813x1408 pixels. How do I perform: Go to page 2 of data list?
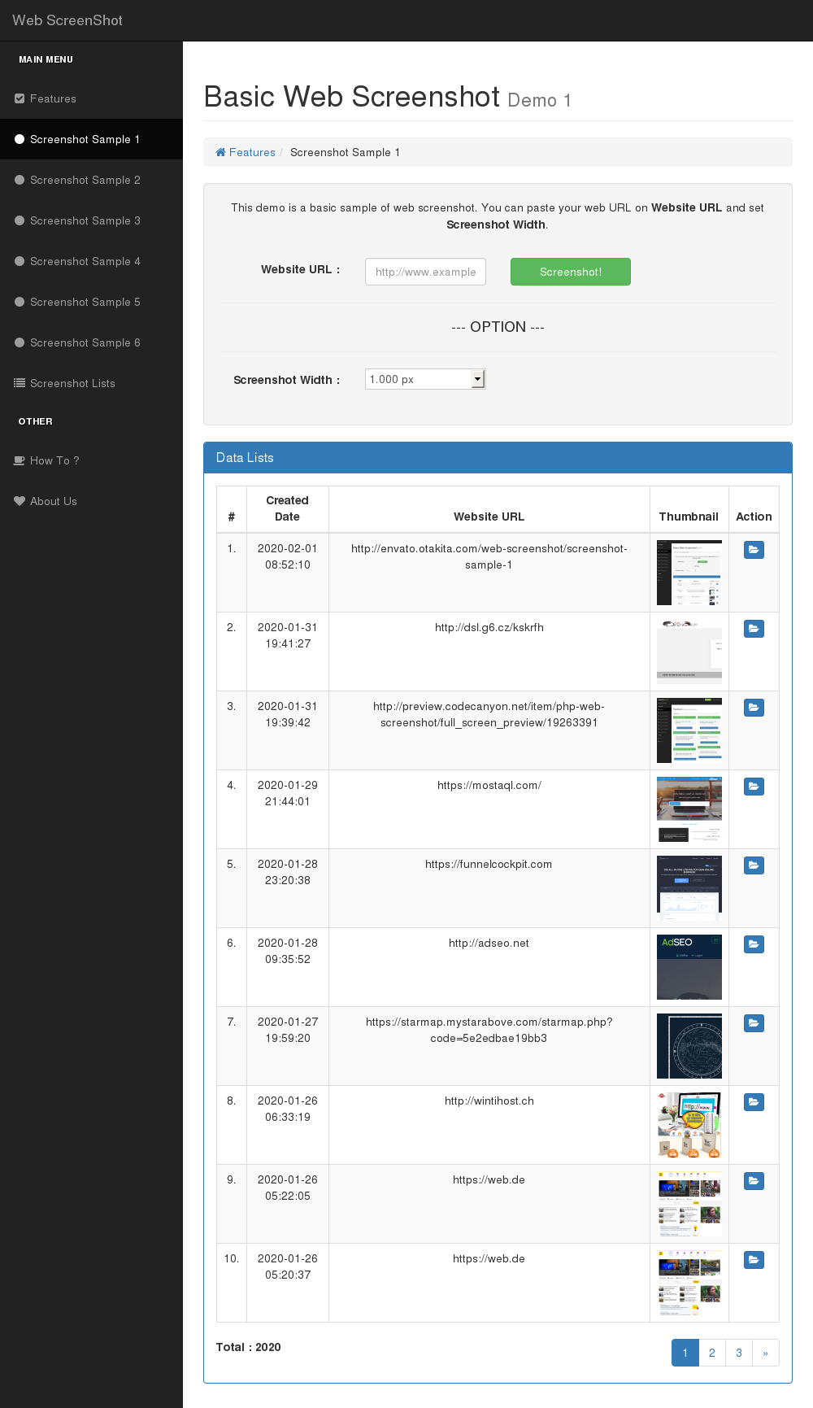[711, 1353]
